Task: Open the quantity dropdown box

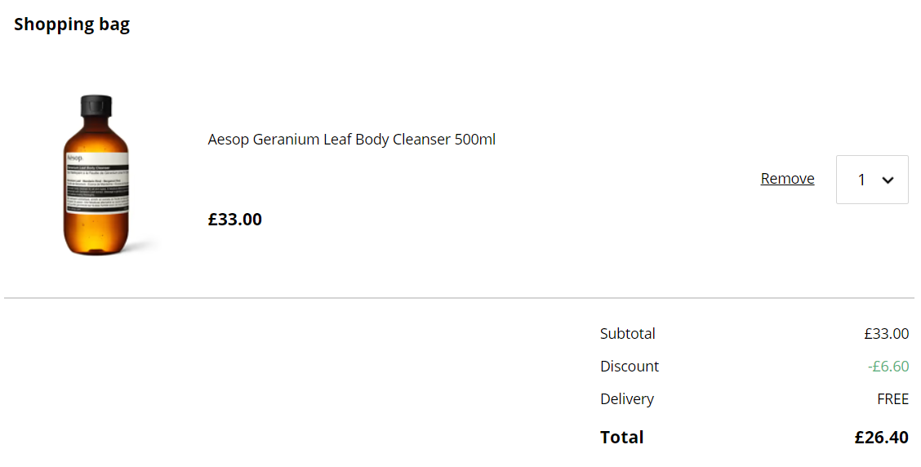Action: pyautogui.click(x=872, y=179)
